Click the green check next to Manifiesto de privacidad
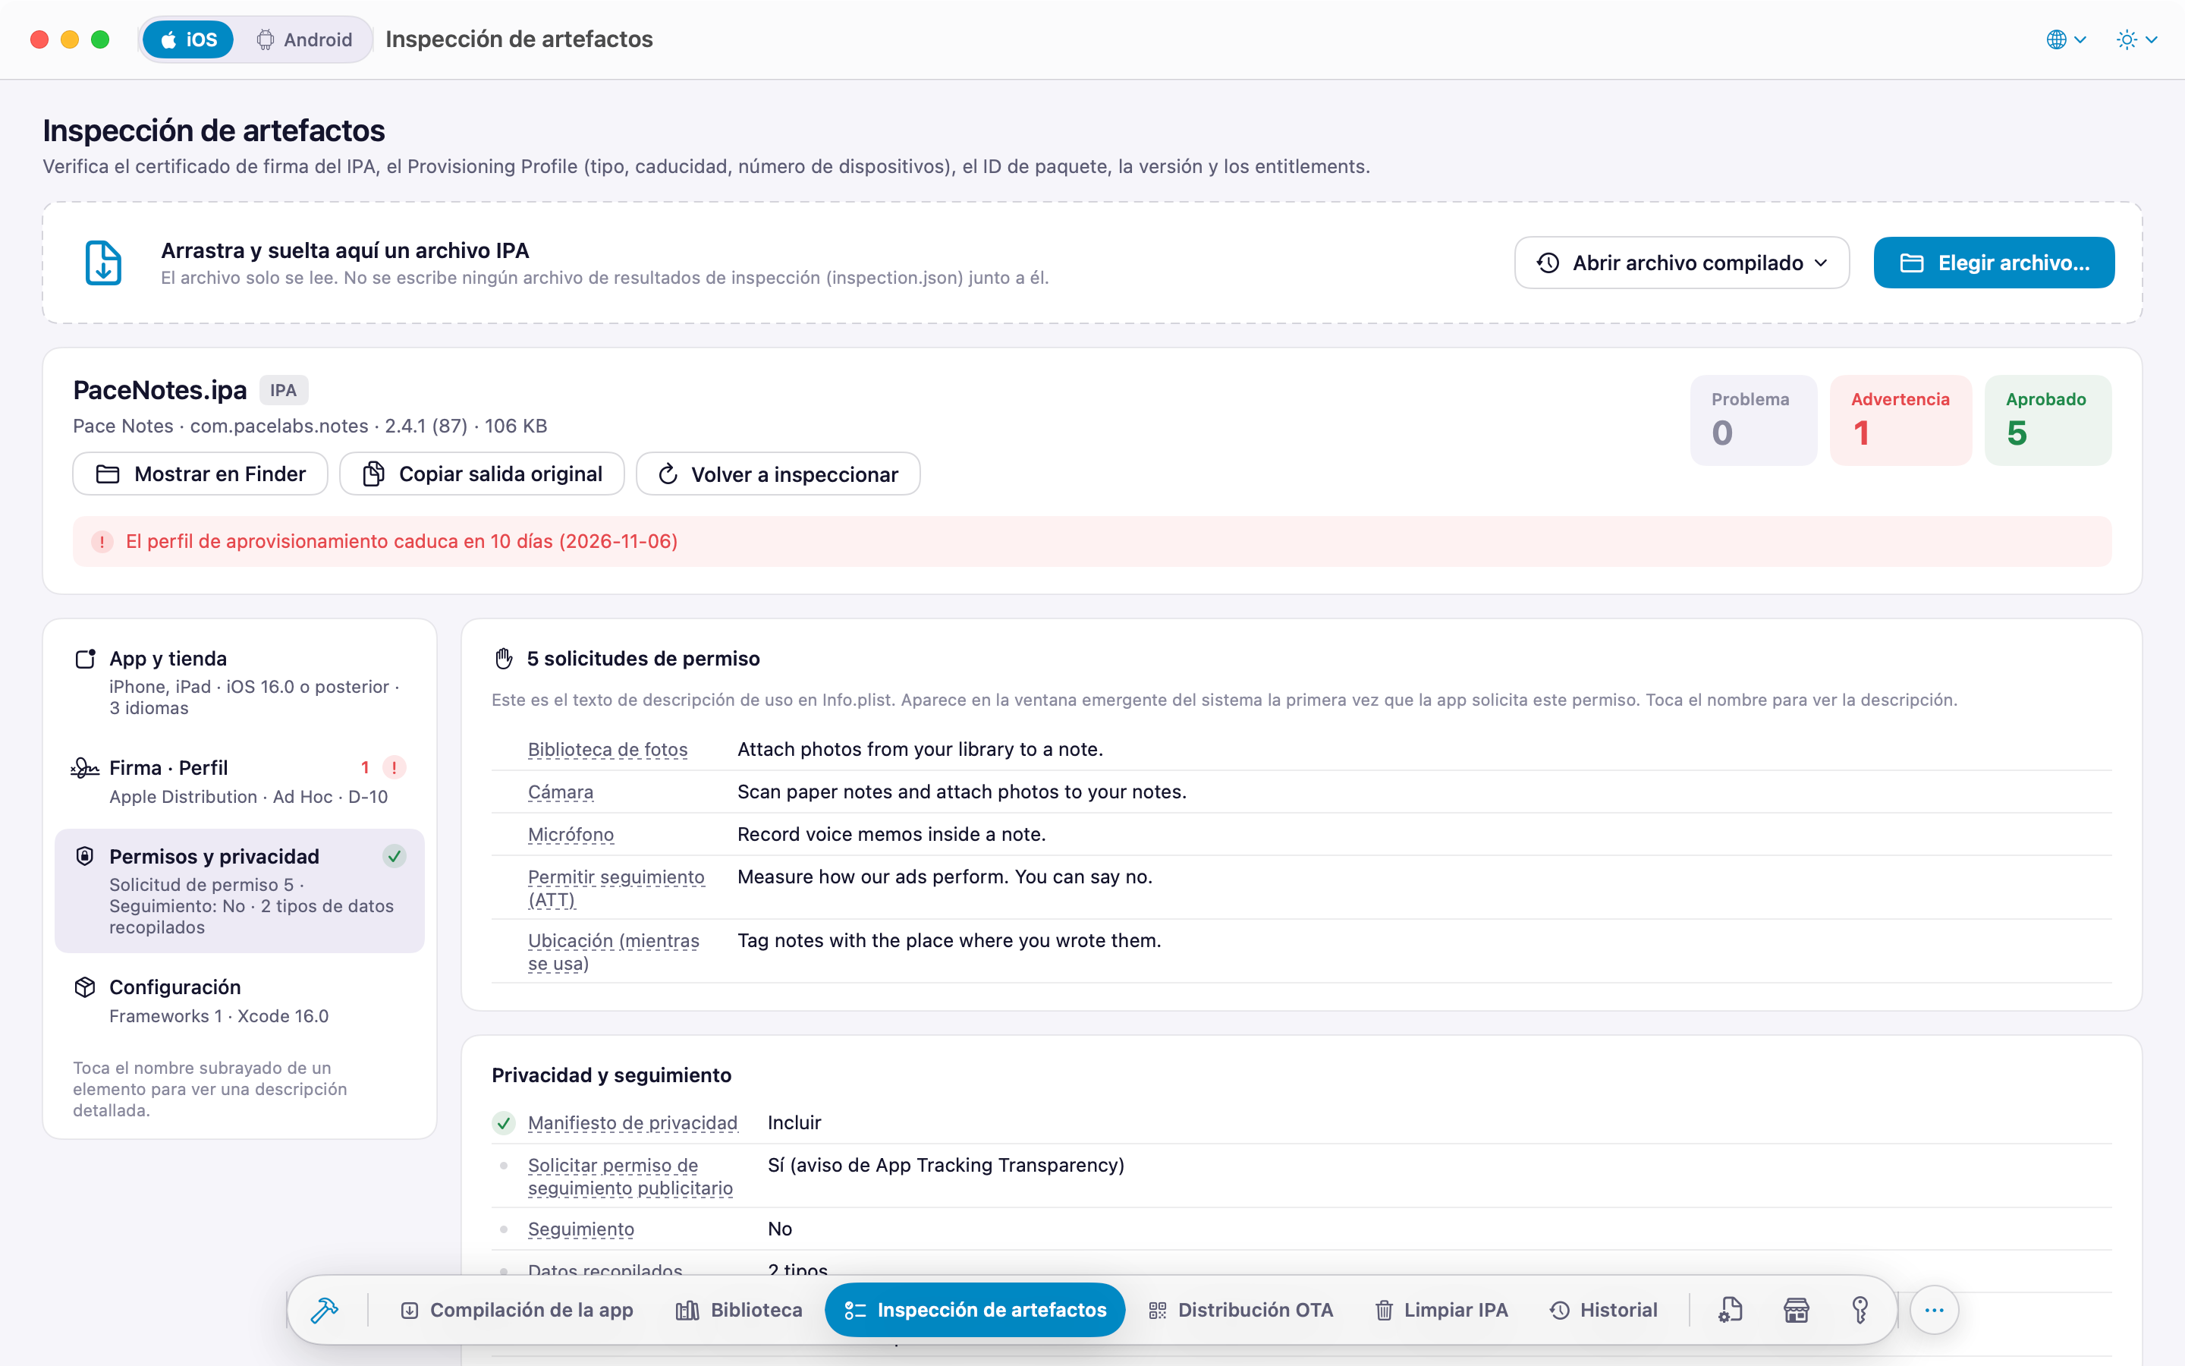 (x=504, y=1123)
